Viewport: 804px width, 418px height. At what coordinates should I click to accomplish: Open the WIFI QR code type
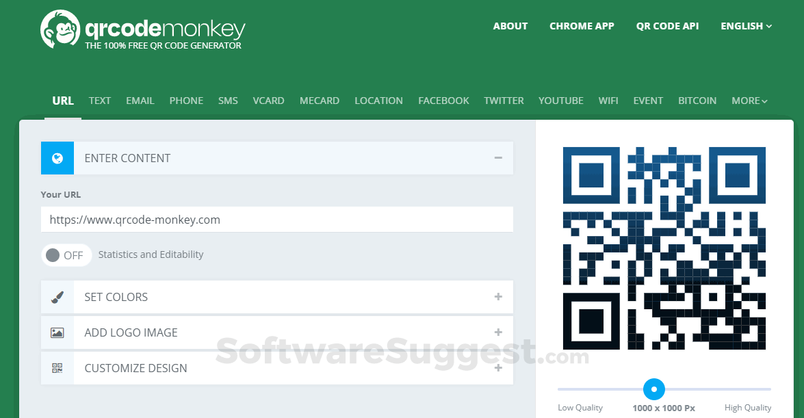[608, 101]
